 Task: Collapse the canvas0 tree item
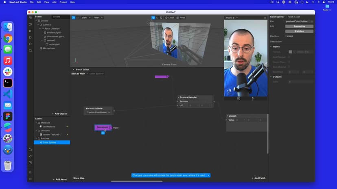(42, 40)
